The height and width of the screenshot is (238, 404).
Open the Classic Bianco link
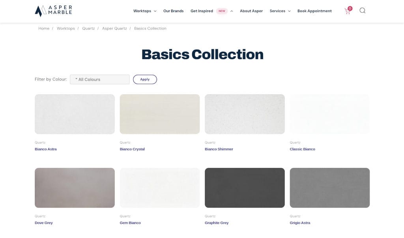(x=302, y=149)
